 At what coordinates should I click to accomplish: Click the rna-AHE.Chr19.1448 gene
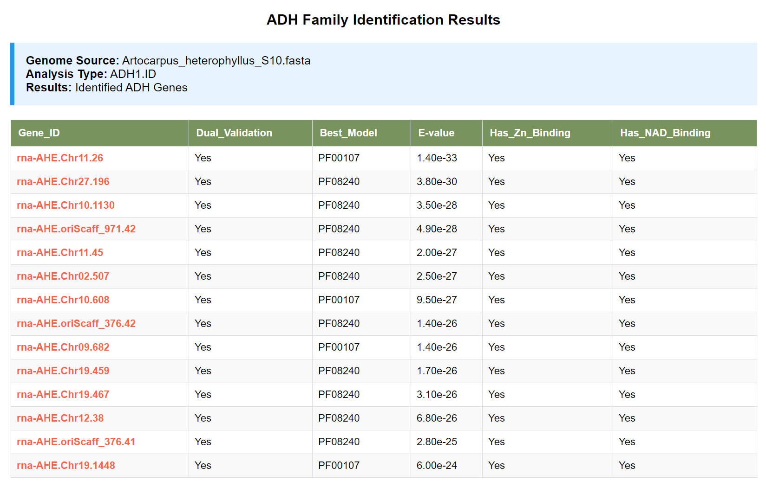pos(66,466)
